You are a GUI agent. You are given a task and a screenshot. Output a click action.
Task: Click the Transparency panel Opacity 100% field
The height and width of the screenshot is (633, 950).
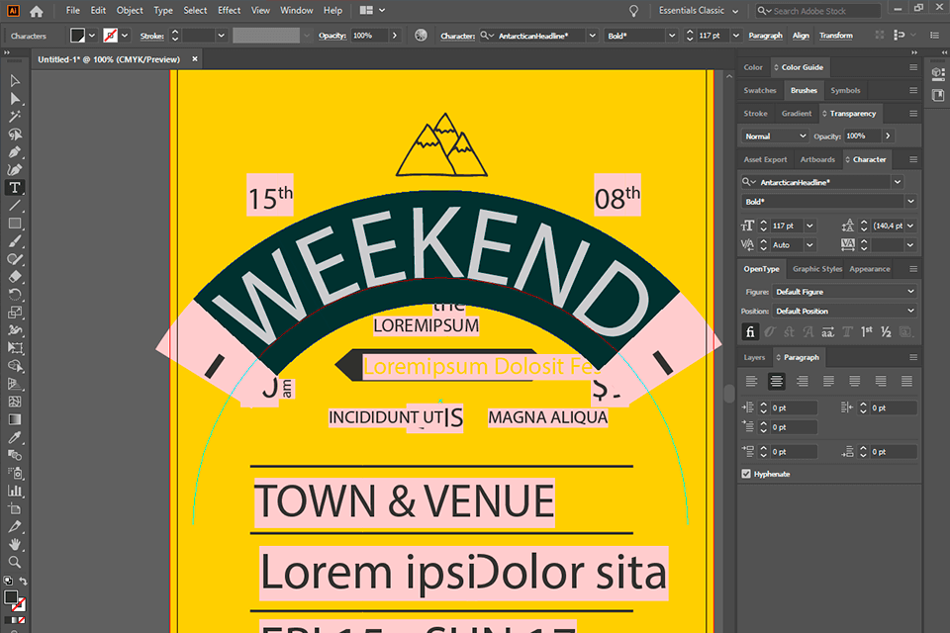pyautogui.click(x=863, y=136)
